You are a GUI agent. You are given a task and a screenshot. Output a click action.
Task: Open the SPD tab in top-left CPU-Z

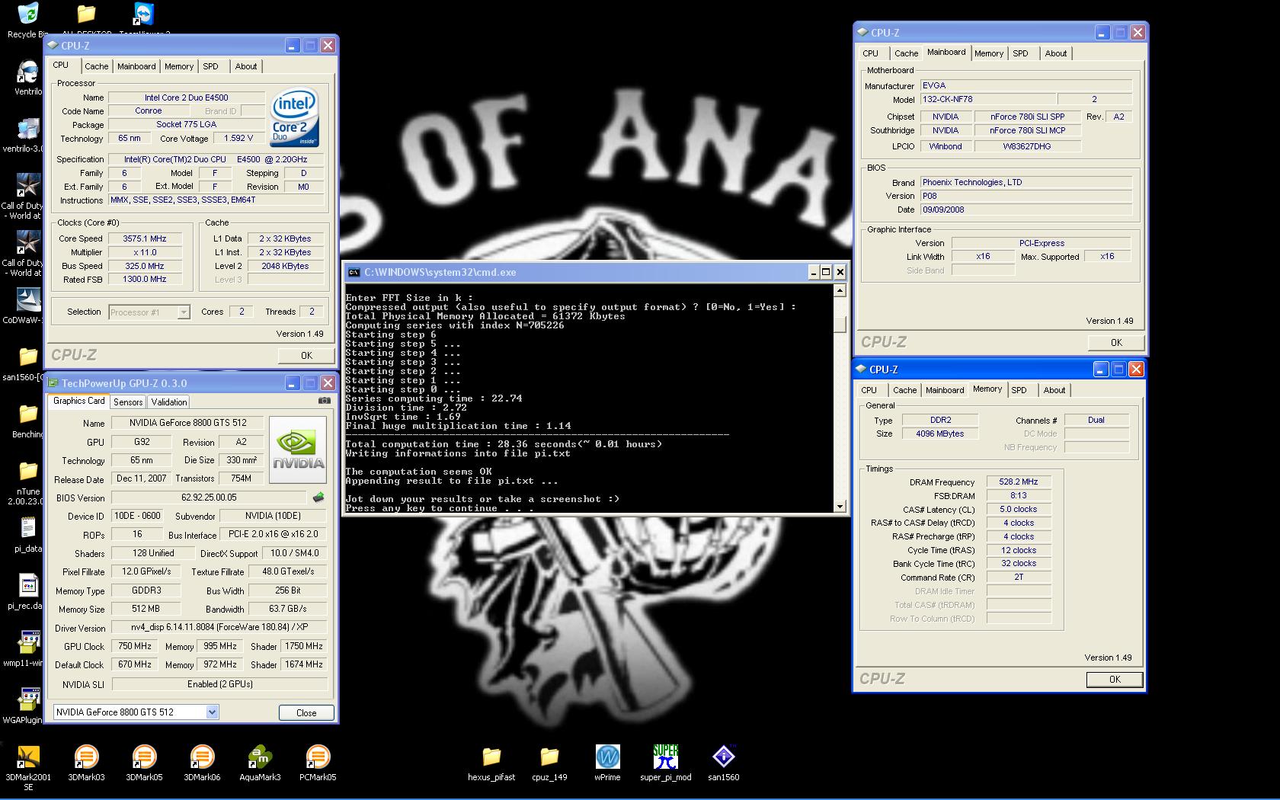[x=211, y=66]
